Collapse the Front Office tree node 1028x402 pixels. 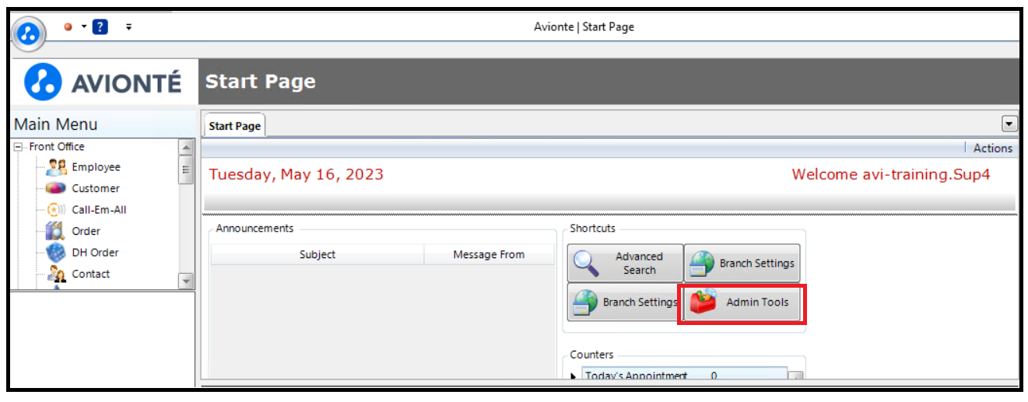18,146
